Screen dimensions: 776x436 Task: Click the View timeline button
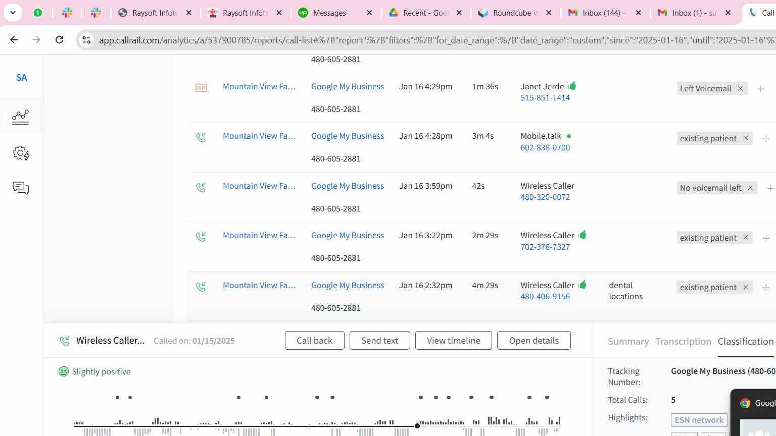click(x=453, y=341)
